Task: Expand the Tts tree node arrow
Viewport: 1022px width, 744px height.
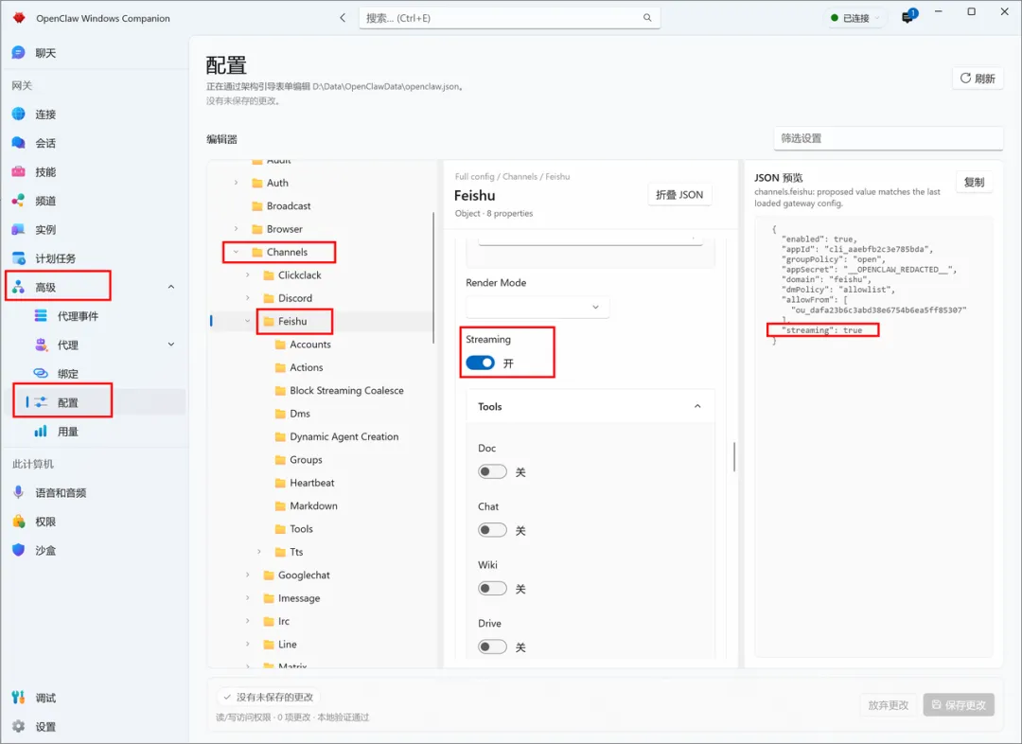Action: pos(259,552)
